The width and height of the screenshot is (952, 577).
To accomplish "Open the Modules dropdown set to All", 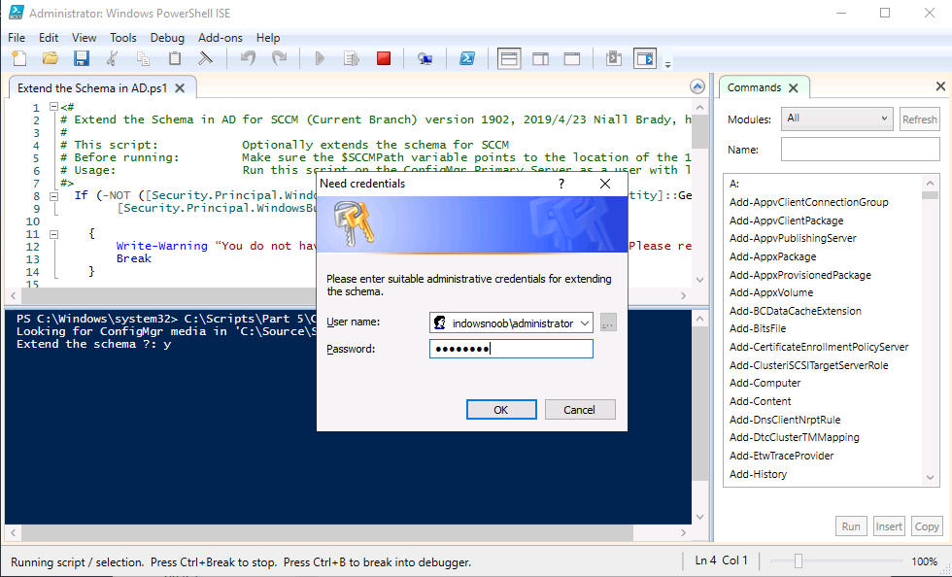I will (x=837, y=119).
